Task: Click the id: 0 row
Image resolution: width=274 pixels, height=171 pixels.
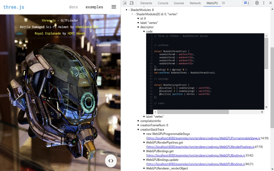Action: click(x=143, y=18)
